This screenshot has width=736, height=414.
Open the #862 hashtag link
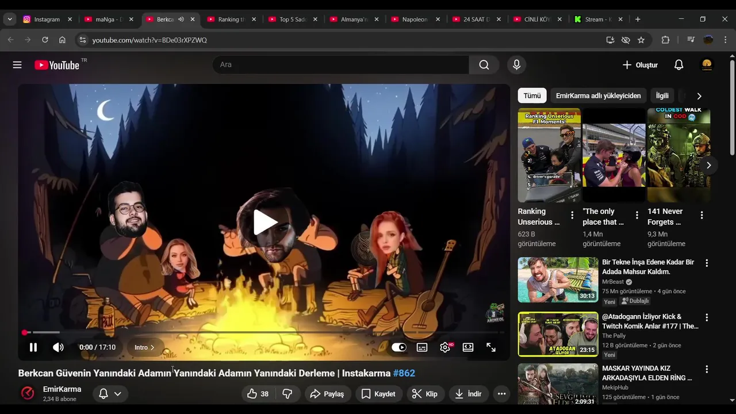point(404,373)
